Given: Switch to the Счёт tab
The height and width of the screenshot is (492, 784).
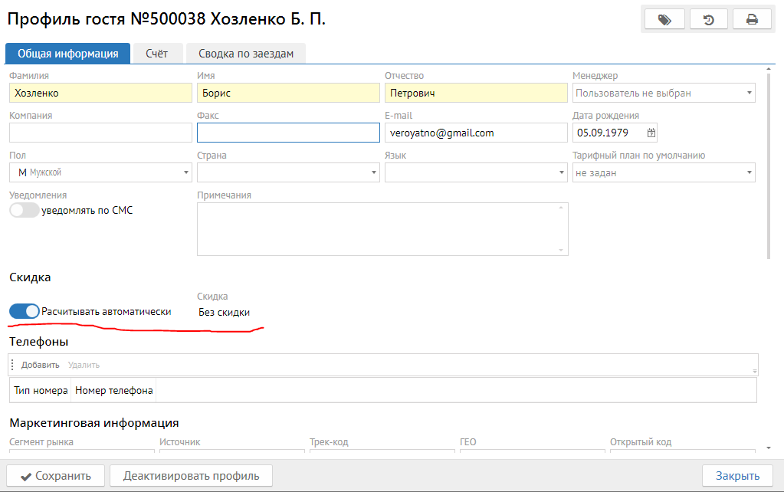Looking at the screenshot, I should [x=156, y=53].
